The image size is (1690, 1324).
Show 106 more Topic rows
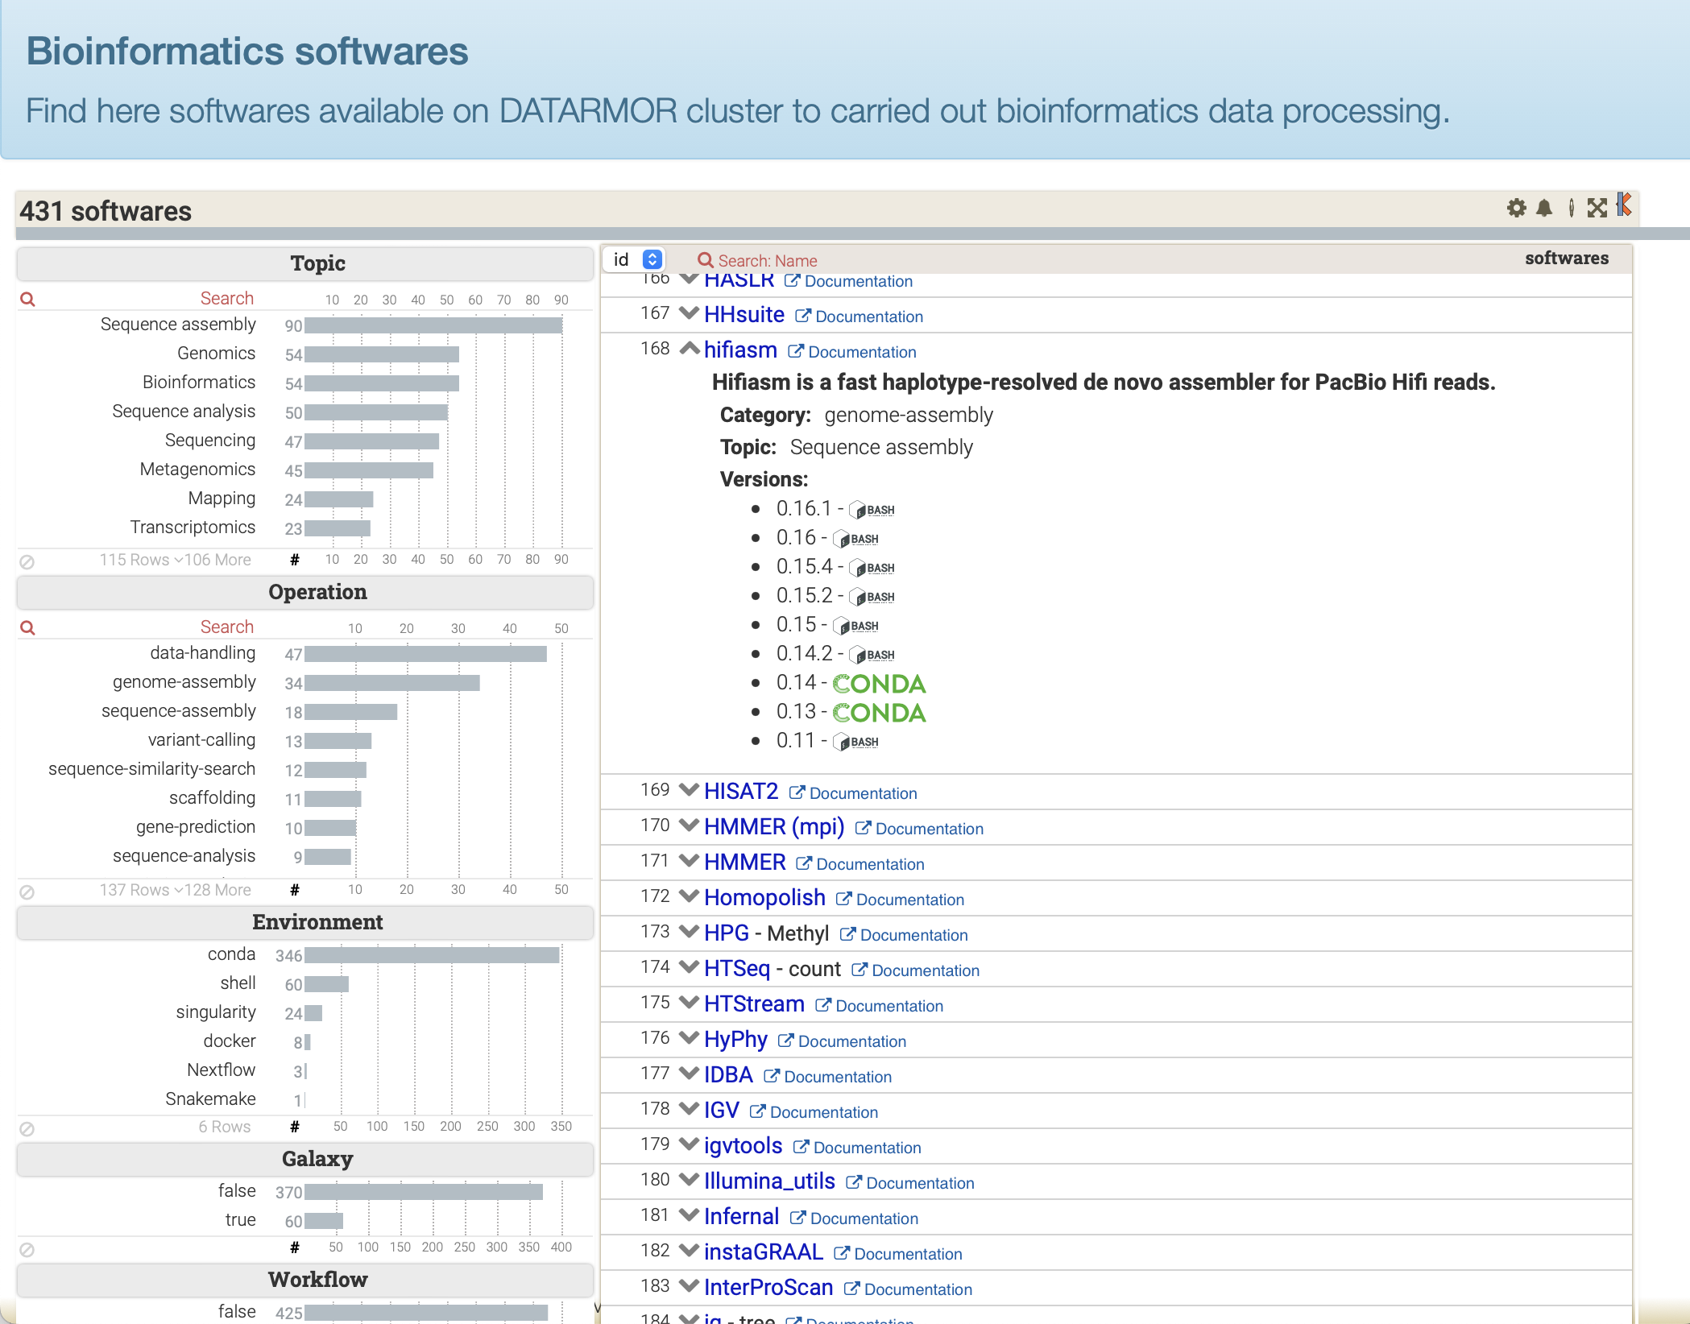[x=213, y=560]
